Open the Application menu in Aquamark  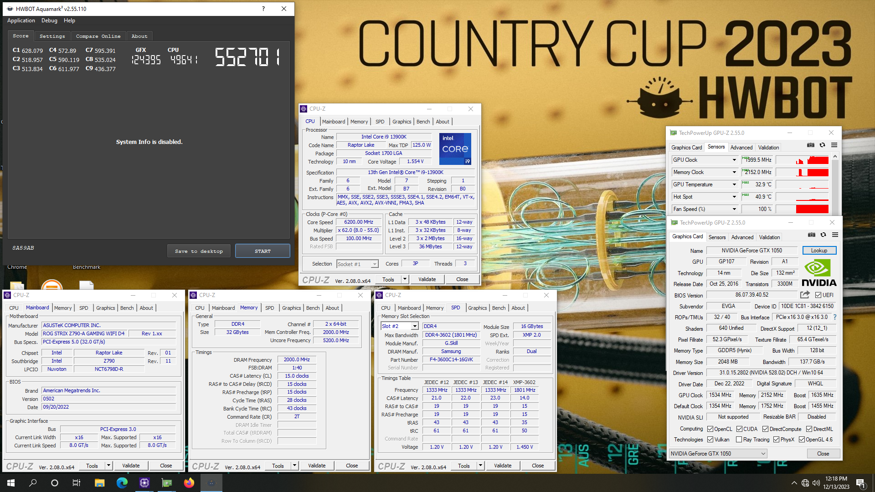(21, 20)
